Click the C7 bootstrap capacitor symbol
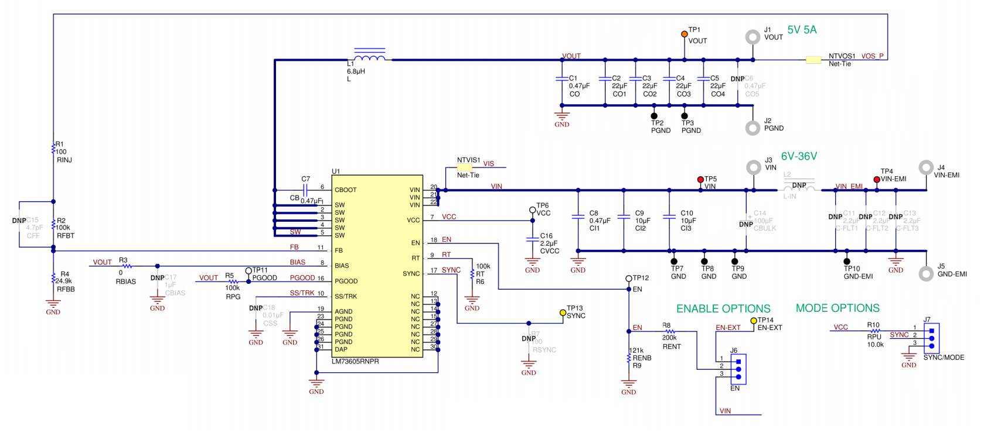The width and height of the screenshot is (984, 436). pos(305,190)
